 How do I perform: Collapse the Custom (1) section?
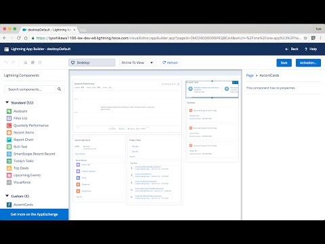pyautogui.click(x=7, y=196)
